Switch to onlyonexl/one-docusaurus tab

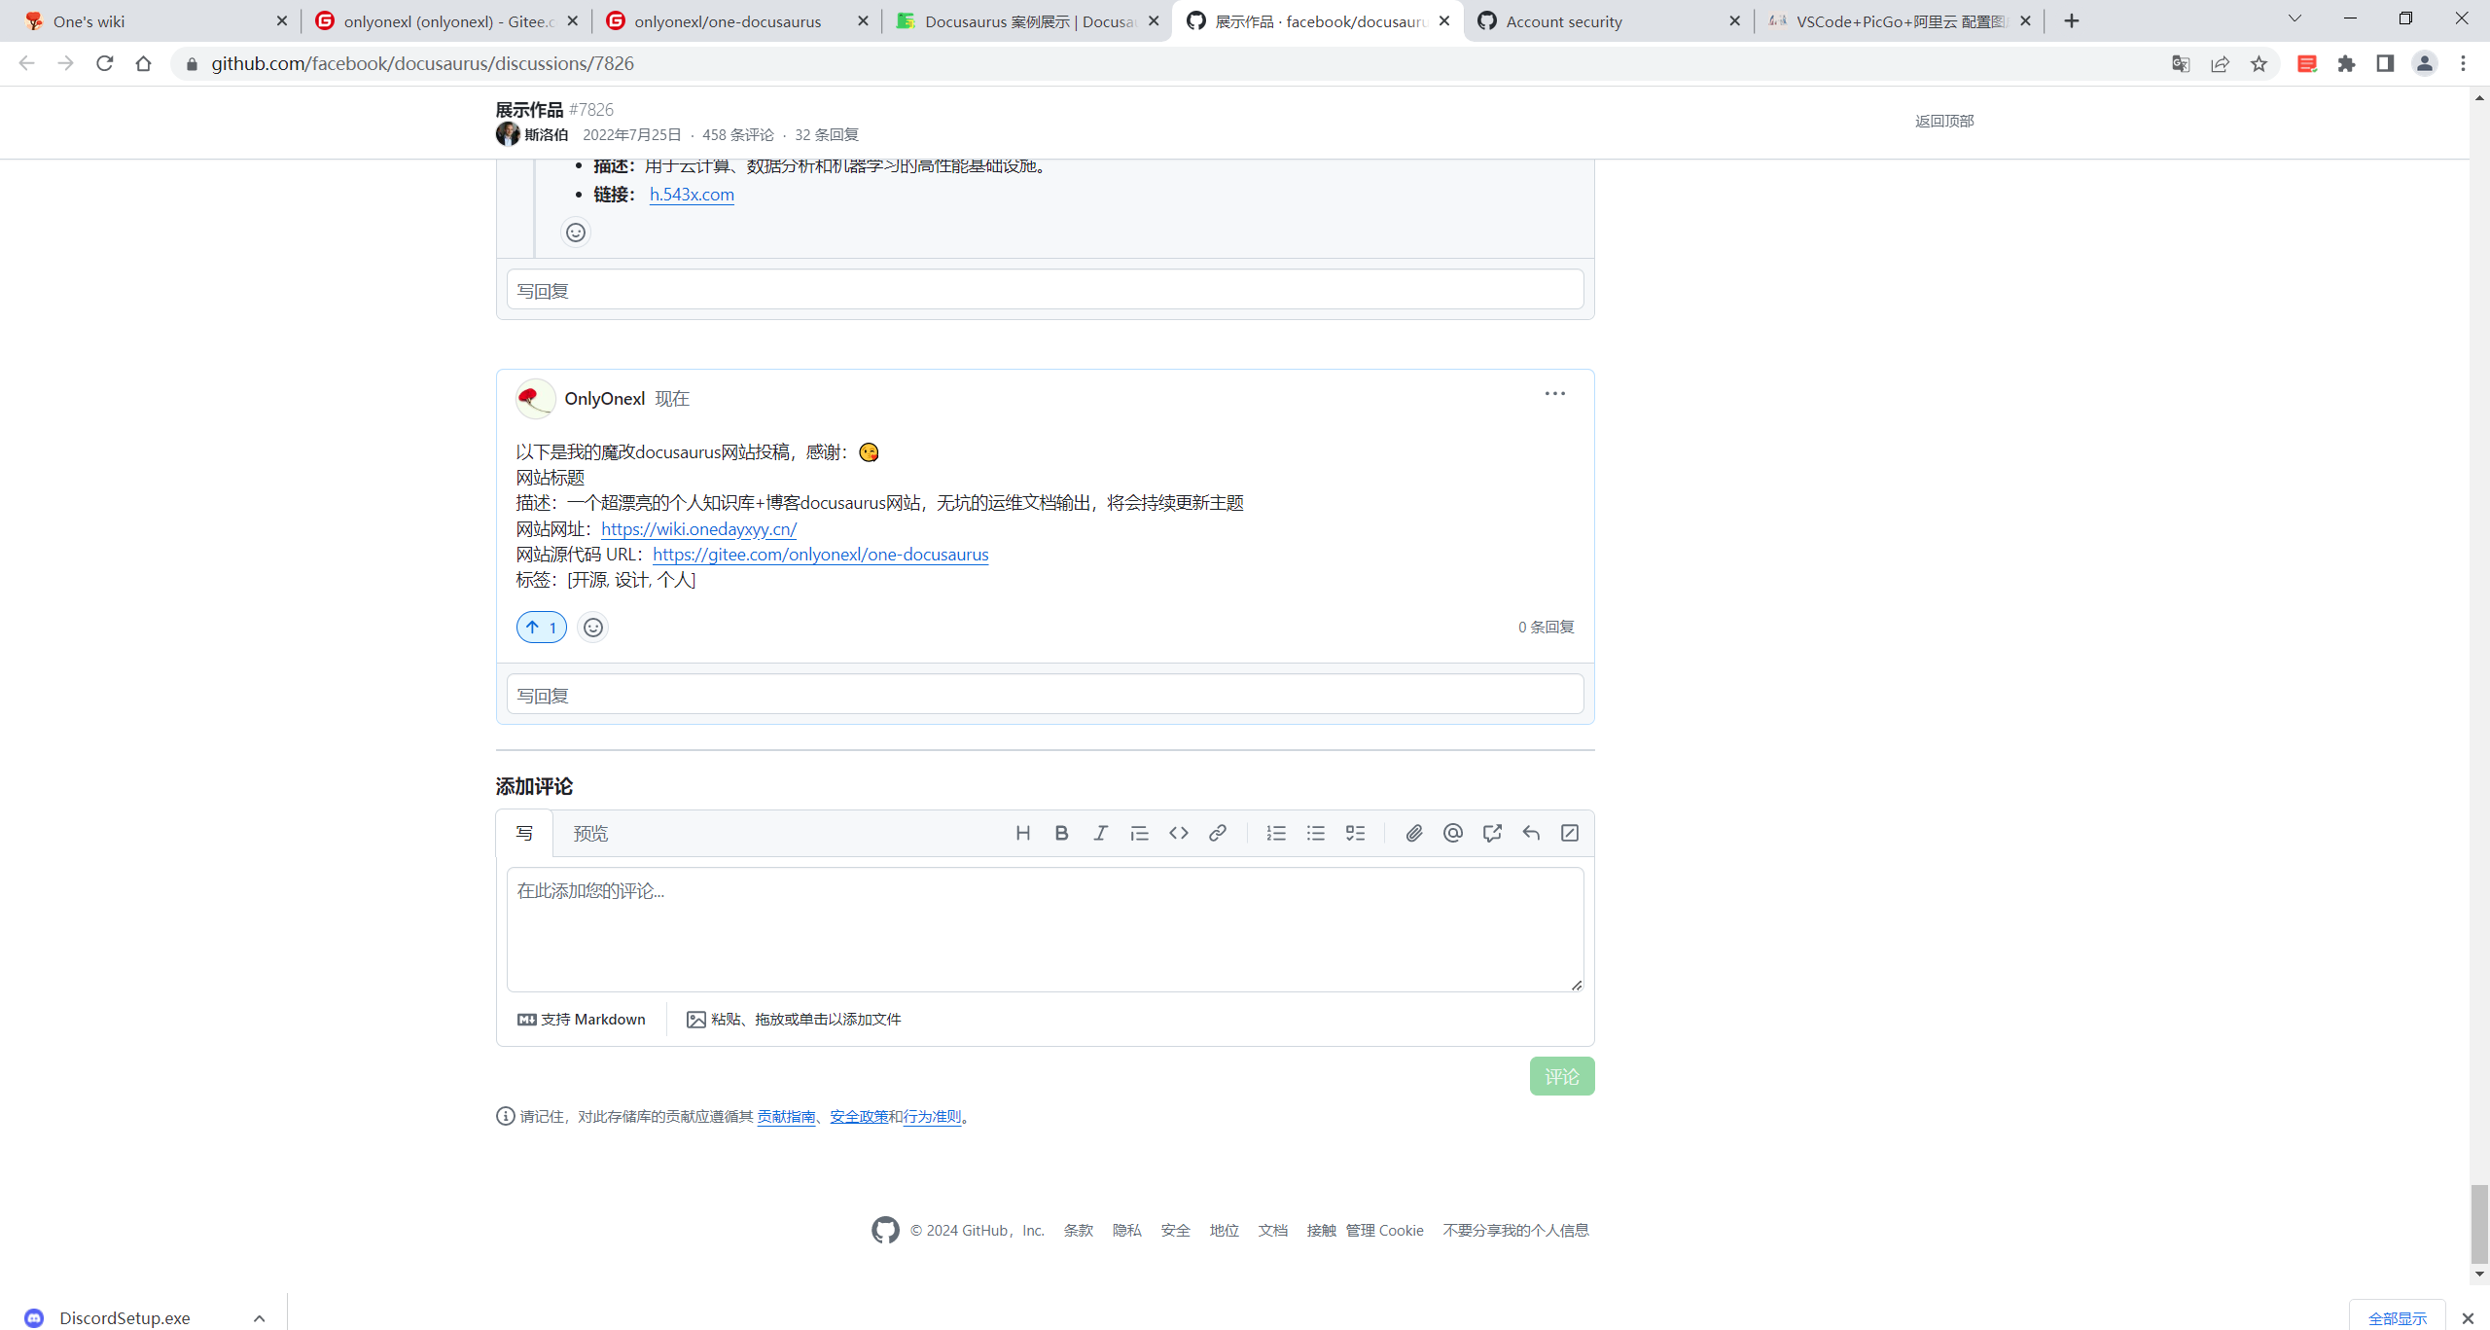pyautogui.click(x=736, y=21)
